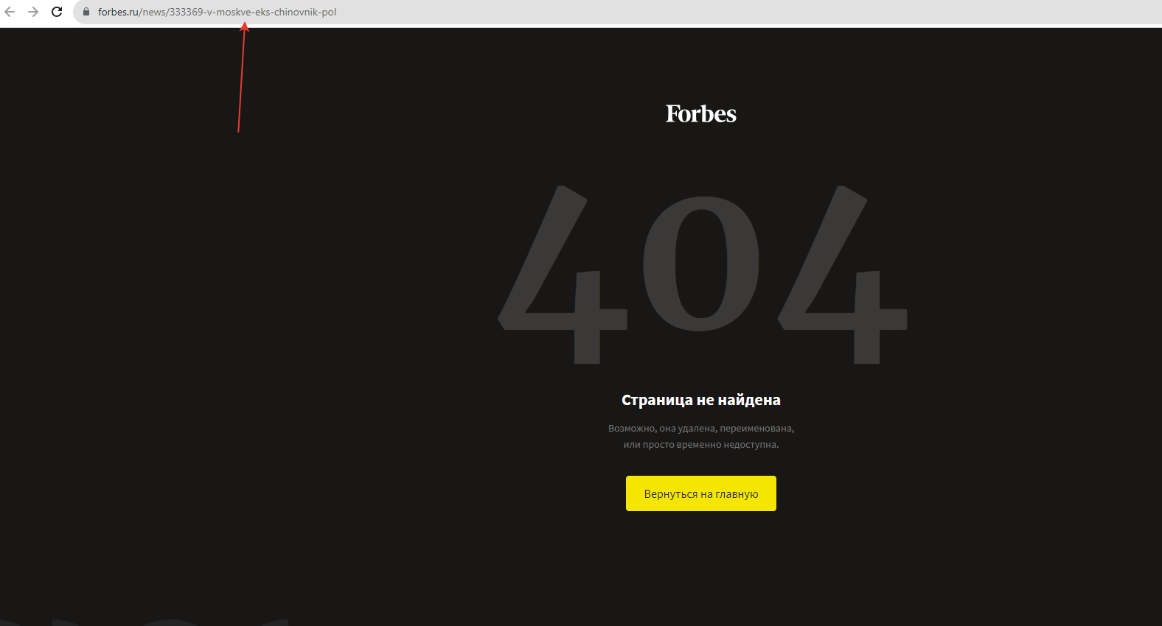Go back with the browser back arrow
This screenshot has height=626, width=1162.
click(10, 12)
